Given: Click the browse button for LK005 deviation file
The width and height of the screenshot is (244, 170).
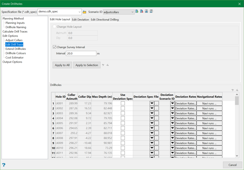Looking at the screenshot, I should pyautogui.click(x=156, y=123).
